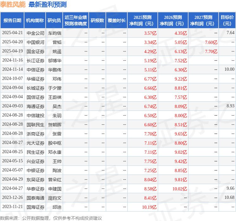Select analyst 殷中枢 in 光大证券 row
Image resolution: width=236 pixels, height=221 pixels.
point(54,143)
